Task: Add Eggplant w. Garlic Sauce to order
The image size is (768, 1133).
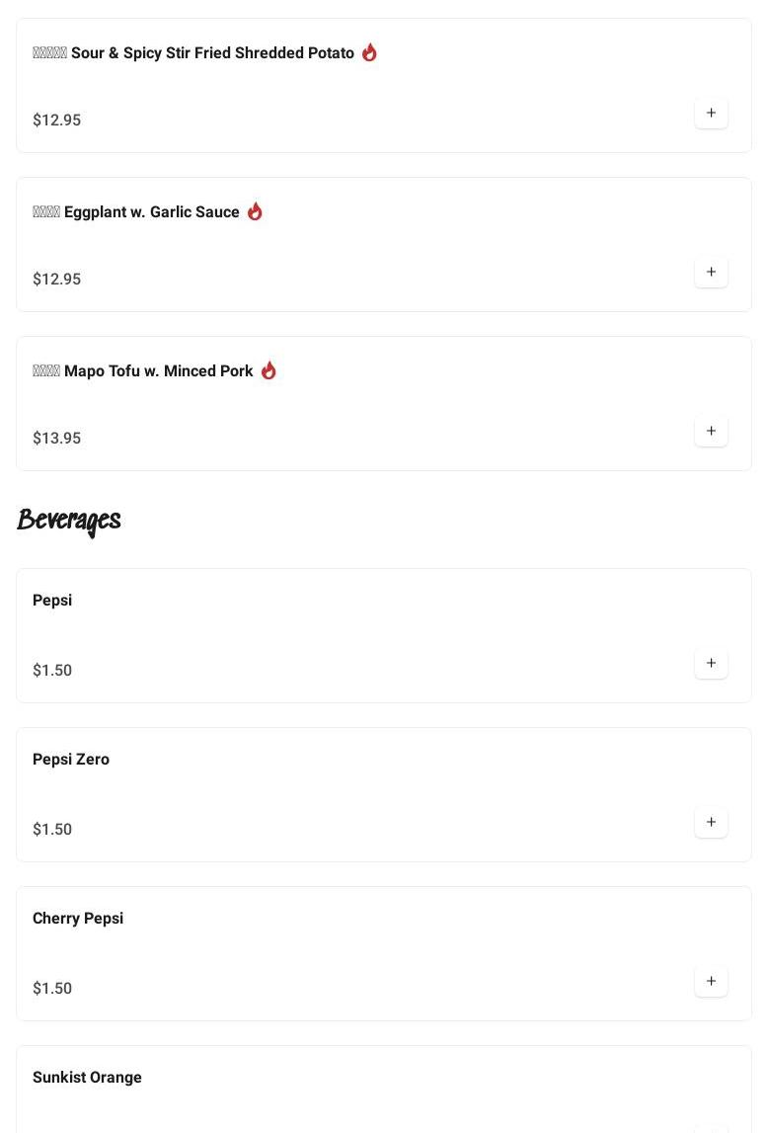Action: (711, 273)
